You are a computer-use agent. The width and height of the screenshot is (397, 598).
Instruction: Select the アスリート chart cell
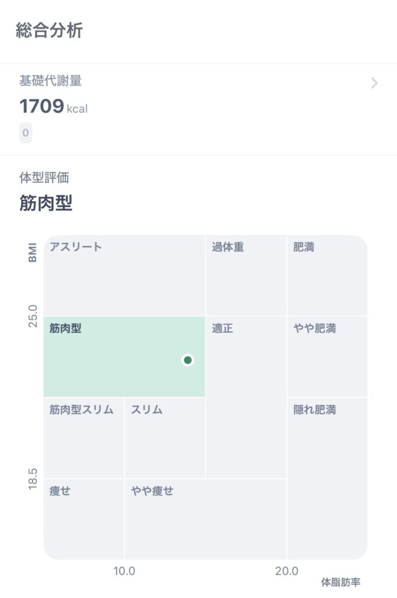coord(124,276)
